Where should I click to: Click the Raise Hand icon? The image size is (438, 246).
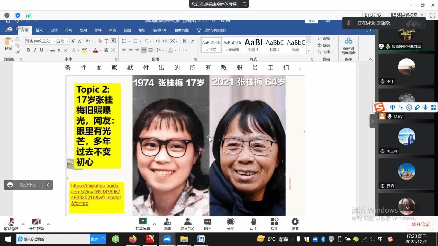pyautogui.click(x=253, y=222)
